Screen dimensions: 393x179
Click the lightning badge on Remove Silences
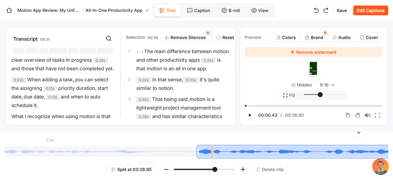click(208, 33)
